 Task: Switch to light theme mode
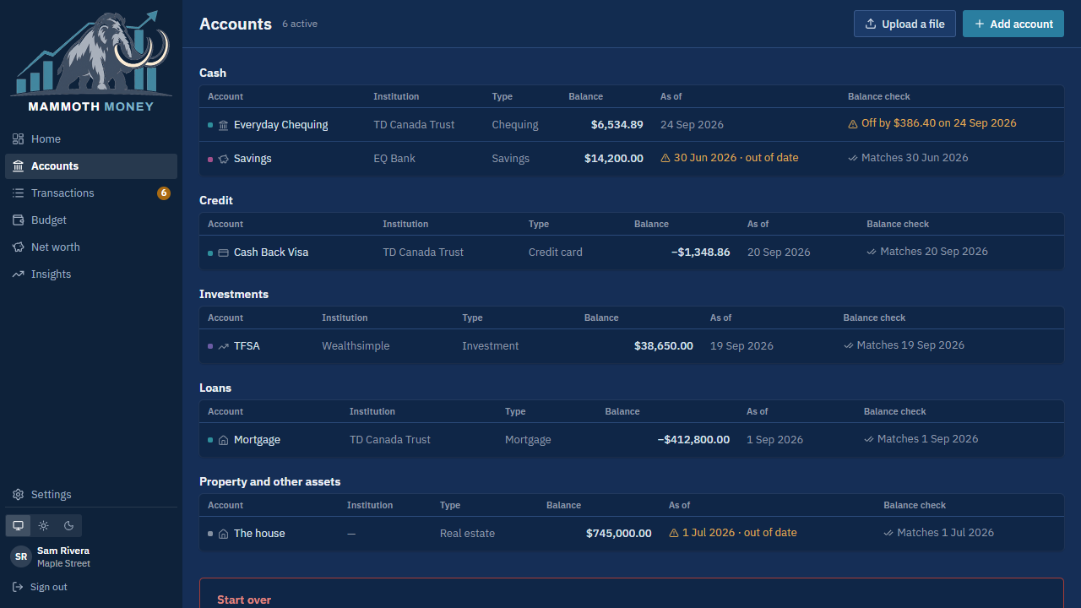[x=43, y=525]
